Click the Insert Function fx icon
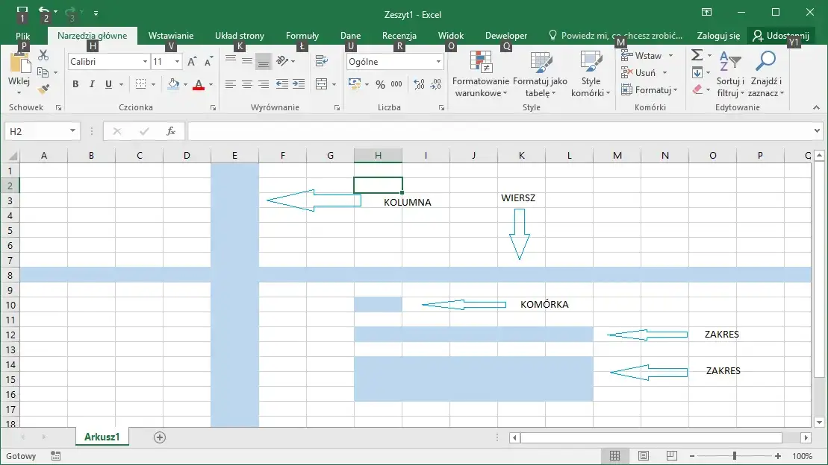Viewport: 828px width, 465px height. pyautogui.click(x=171, y=131)
